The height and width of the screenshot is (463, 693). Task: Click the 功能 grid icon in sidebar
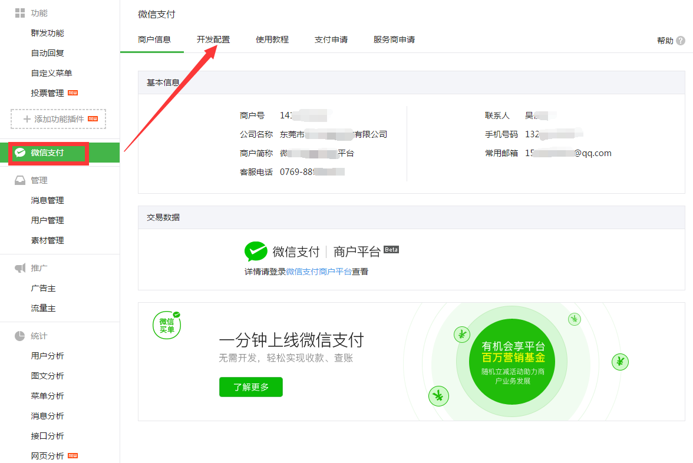click(20, 13)
